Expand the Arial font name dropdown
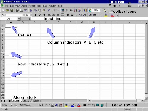The width and height of the screenshot is (148, 111). click(x=23, y=15)
